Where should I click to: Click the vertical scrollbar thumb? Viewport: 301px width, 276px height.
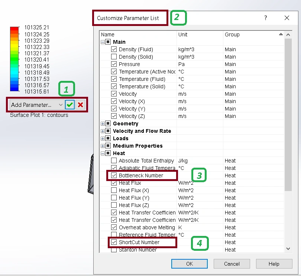(x=288, y=115)
